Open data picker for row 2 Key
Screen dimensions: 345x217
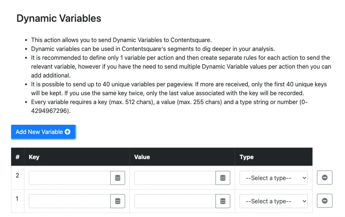click(118, 178)
